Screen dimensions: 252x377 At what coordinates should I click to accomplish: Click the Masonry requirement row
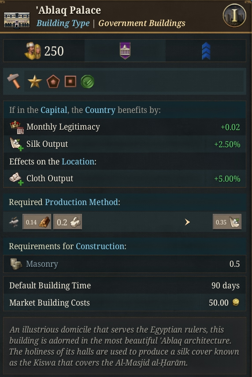[124, 264]
